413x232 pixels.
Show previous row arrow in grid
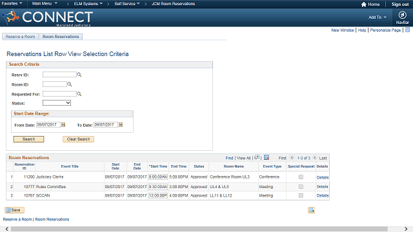click(292, 157)
